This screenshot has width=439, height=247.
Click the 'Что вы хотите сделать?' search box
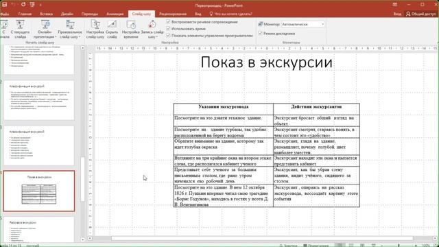click(231, 14)
